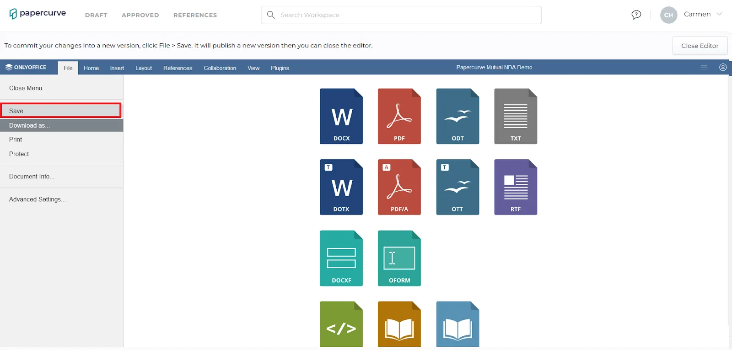
Task: Select PDF/A archive format icon
Action: (x=399, y=187)
